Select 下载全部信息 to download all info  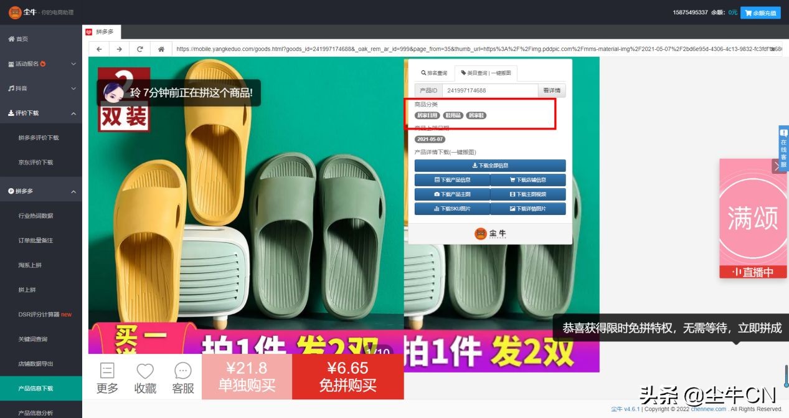490,165
